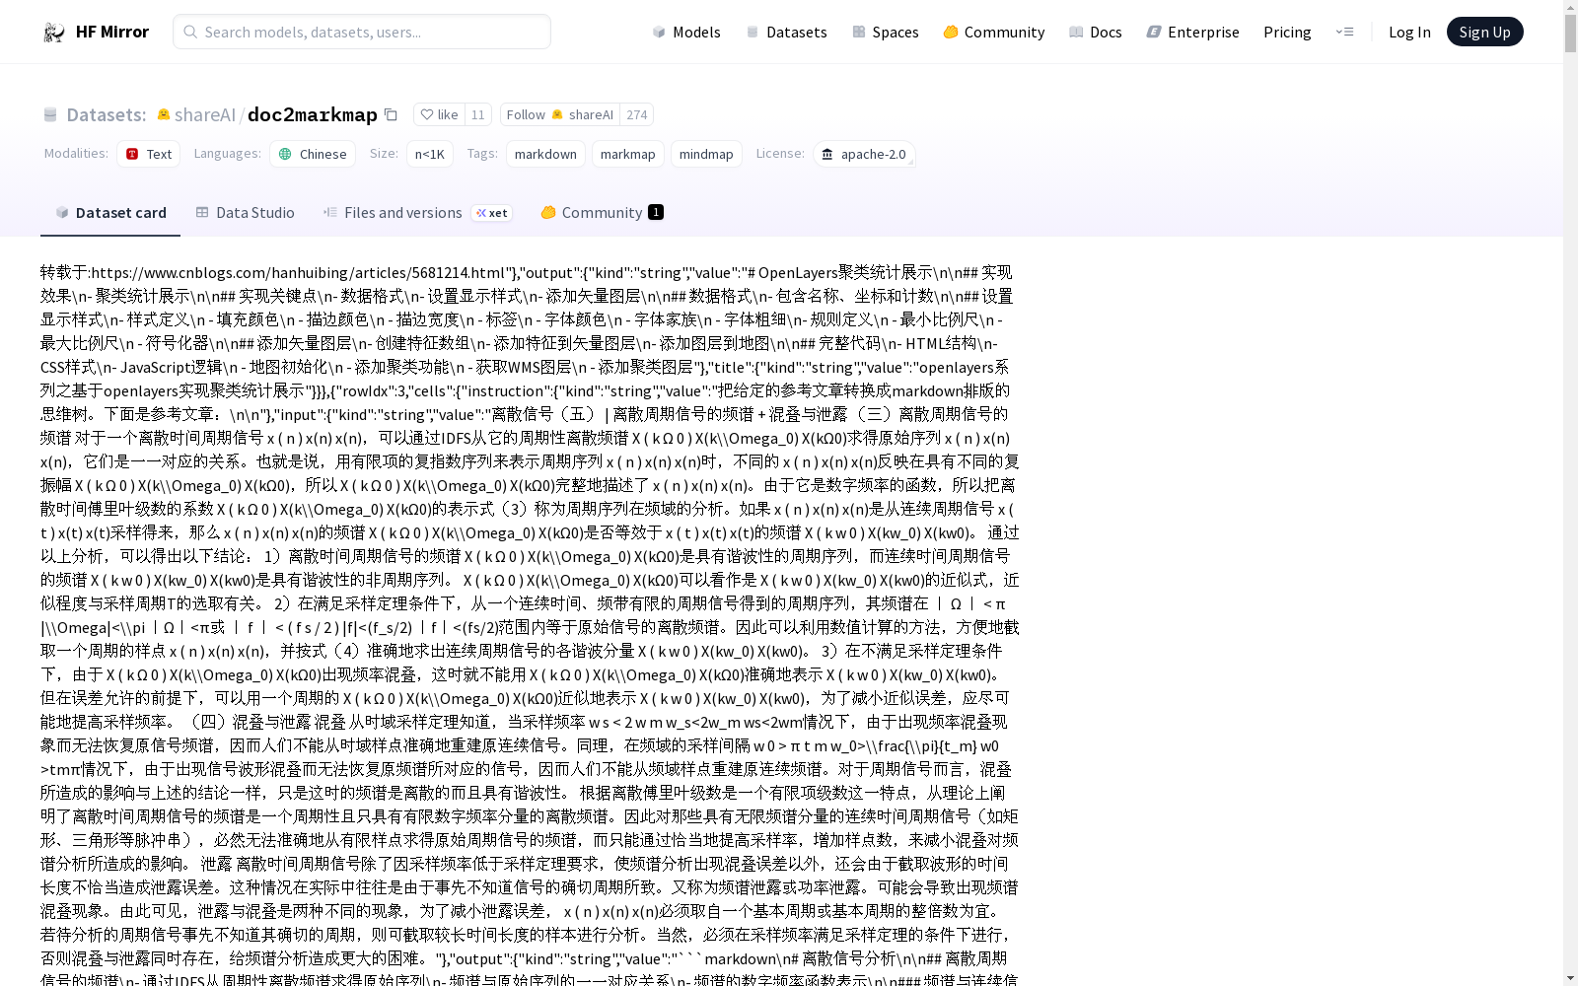Open the Enterprise page

(1192, 32)
